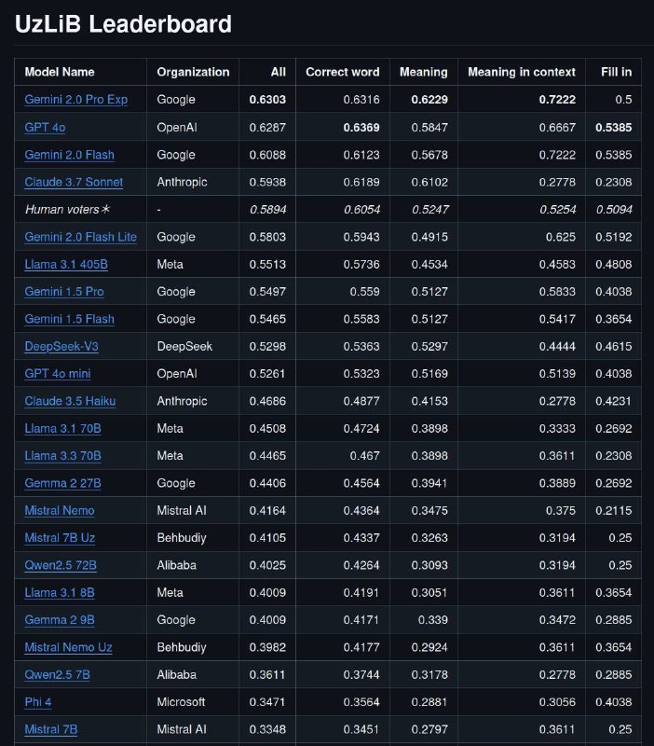The image size is (654, 746).
Task: Open the Phi 4 link
Action: [38, 702]
